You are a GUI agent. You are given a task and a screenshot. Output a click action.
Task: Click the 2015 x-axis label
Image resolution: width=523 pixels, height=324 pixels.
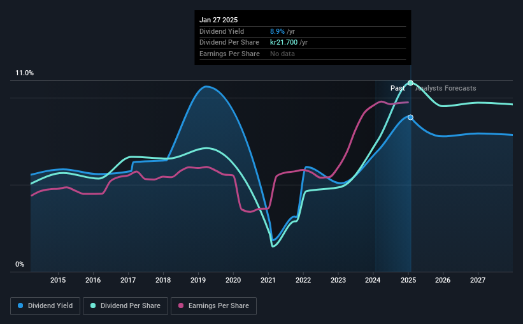point(58,280)
